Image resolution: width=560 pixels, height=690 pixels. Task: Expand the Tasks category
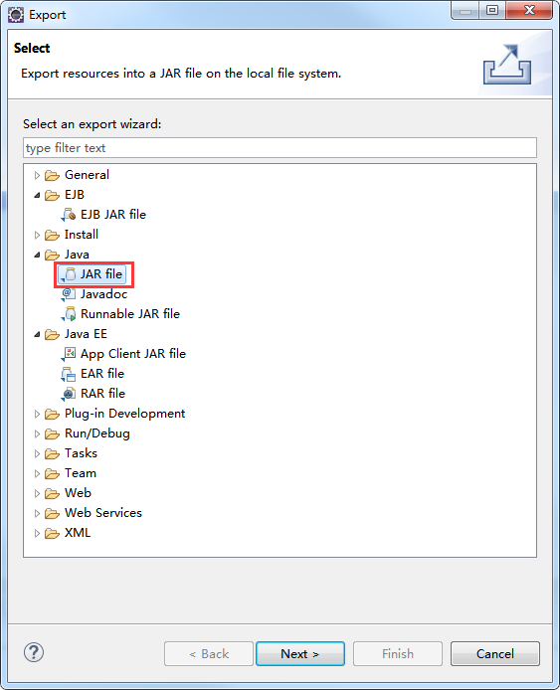(x=37, y=453)
